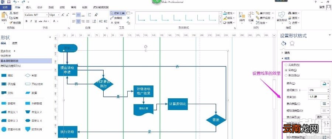This screenshot has width=332, height=139.
Task: Click the Redo arrow icon
Action: tap(23, 2)
